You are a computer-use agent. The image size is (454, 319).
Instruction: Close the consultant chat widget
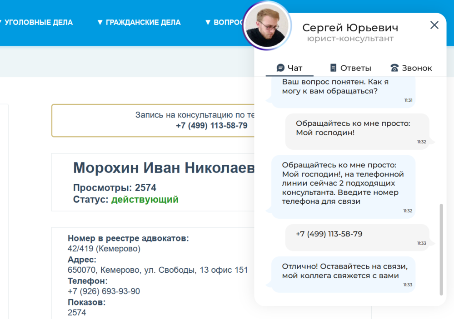tap(434, 25)
